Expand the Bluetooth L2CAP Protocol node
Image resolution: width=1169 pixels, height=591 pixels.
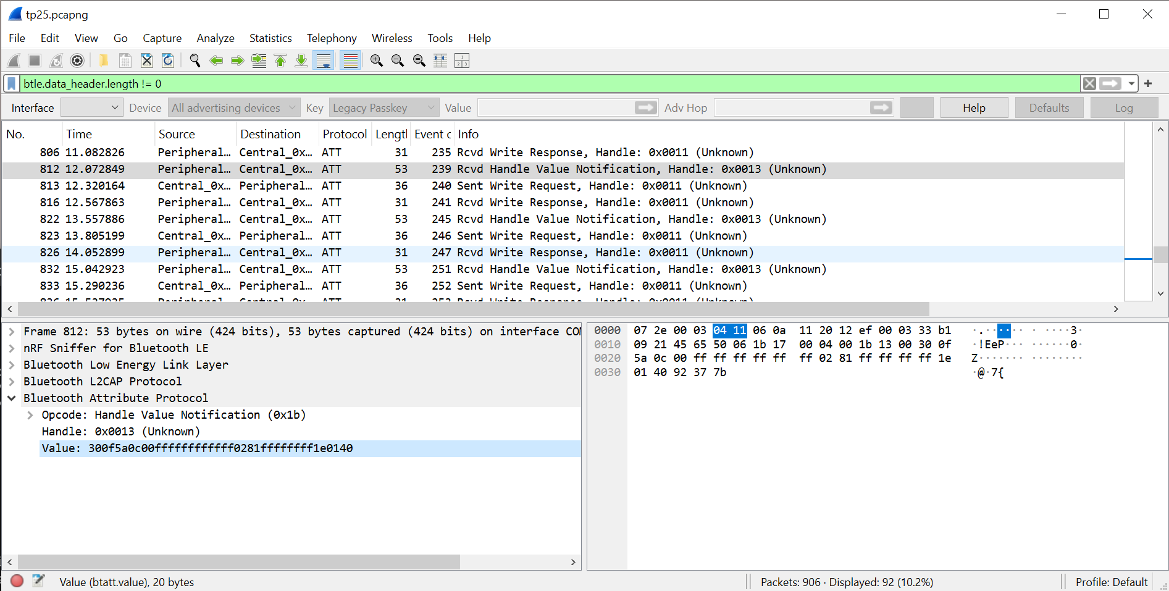[12, 382]
